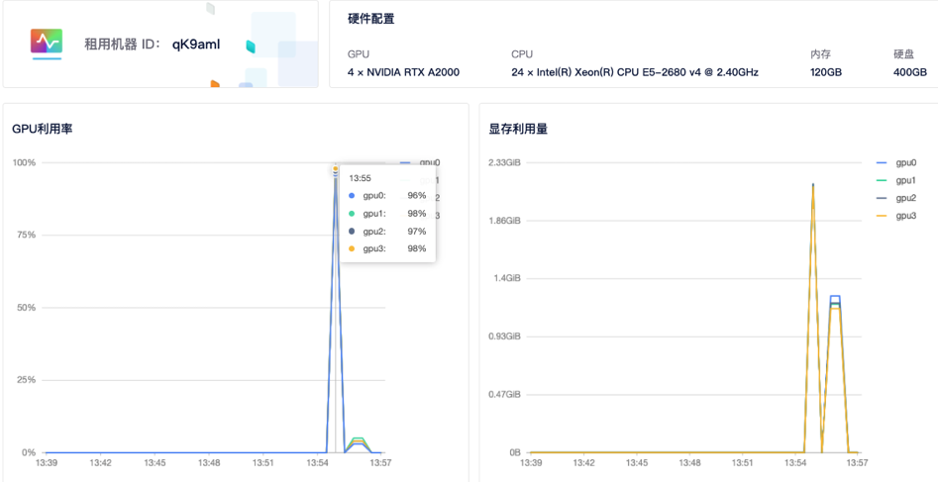Toggle gpu2 series in memory usage legend
Screen dimensions: 938x482
[897, 198]
